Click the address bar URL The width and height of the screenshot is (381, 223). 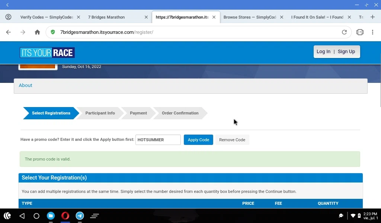[x=107, y=32]
